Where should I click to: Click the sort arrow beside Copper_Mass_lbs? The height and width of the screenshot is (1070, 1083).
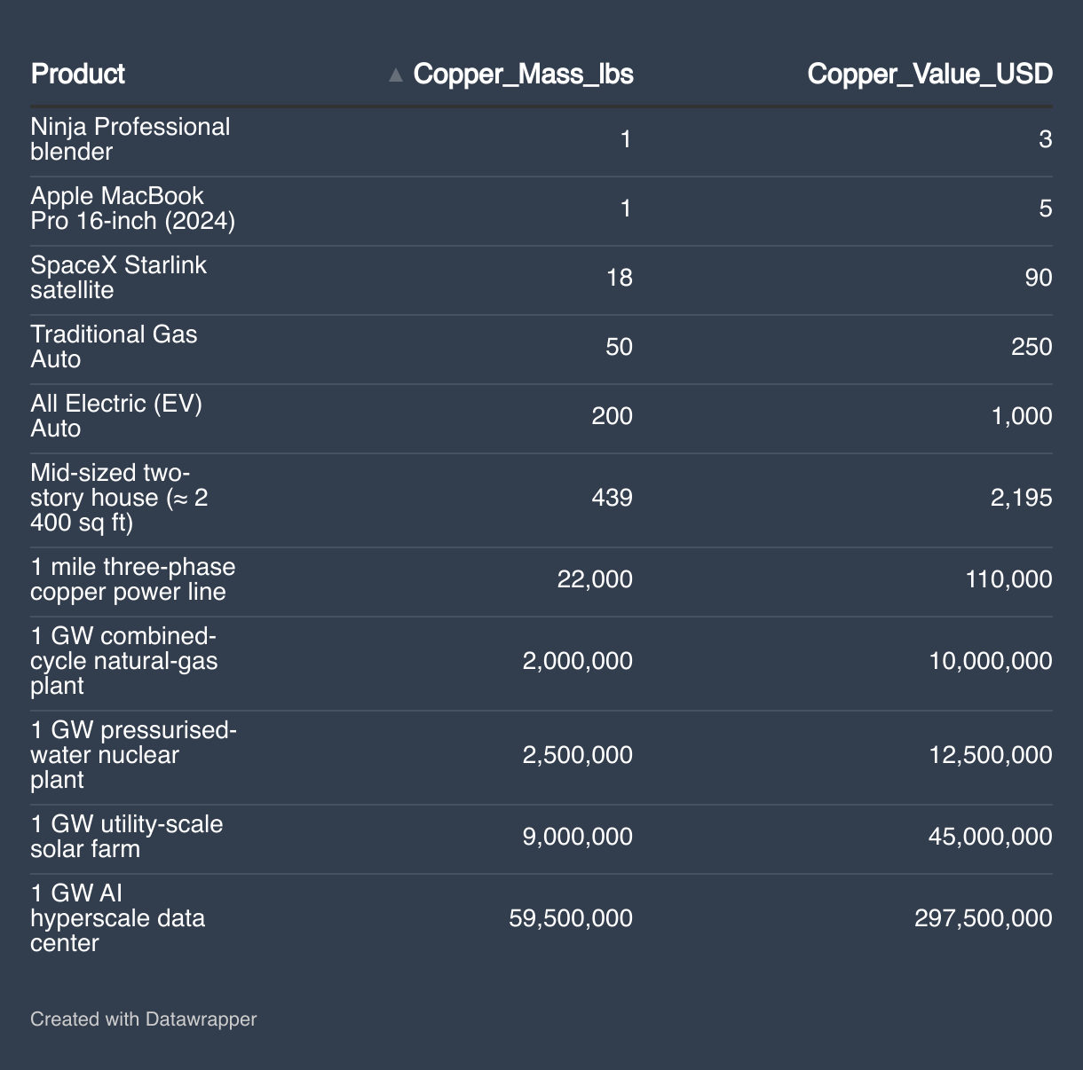click(x=396, y=75)
